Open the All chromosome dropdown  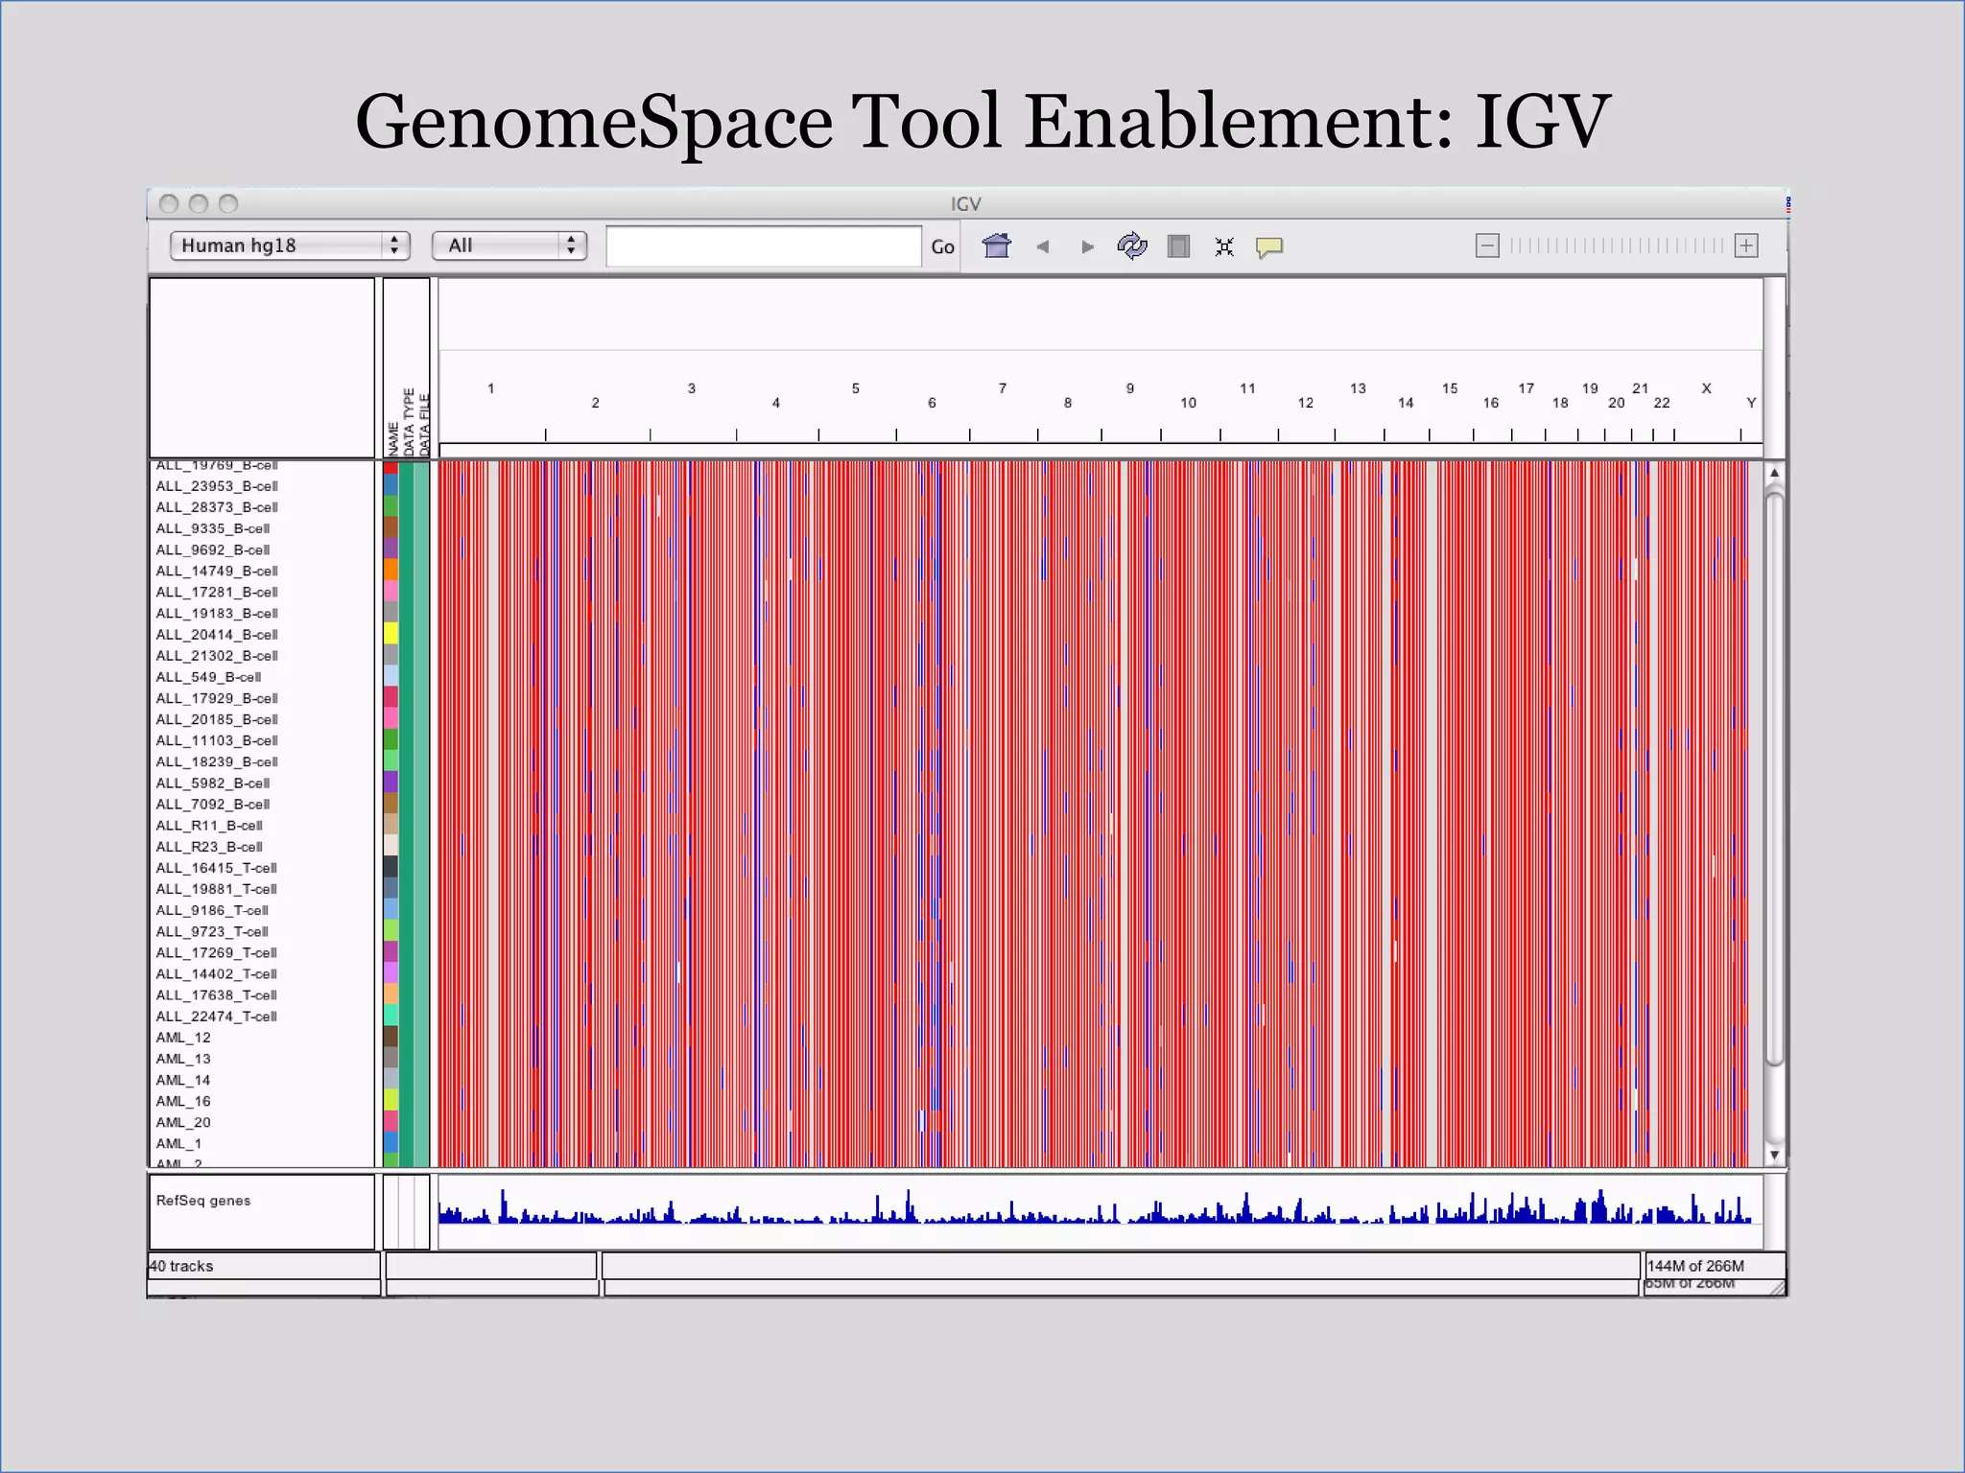(x=509, y=245)
